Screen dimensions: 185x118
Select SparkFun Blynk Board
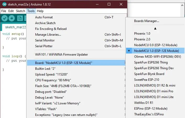click(x=155, y=74)
